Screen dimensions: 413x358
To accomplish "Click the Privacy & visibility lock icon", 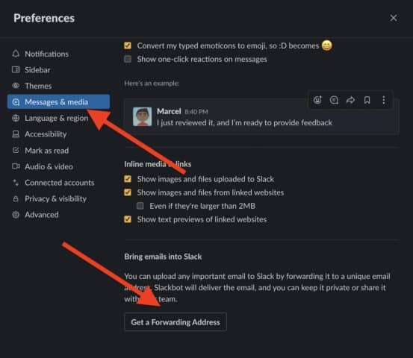I will (x=16, y=198).
